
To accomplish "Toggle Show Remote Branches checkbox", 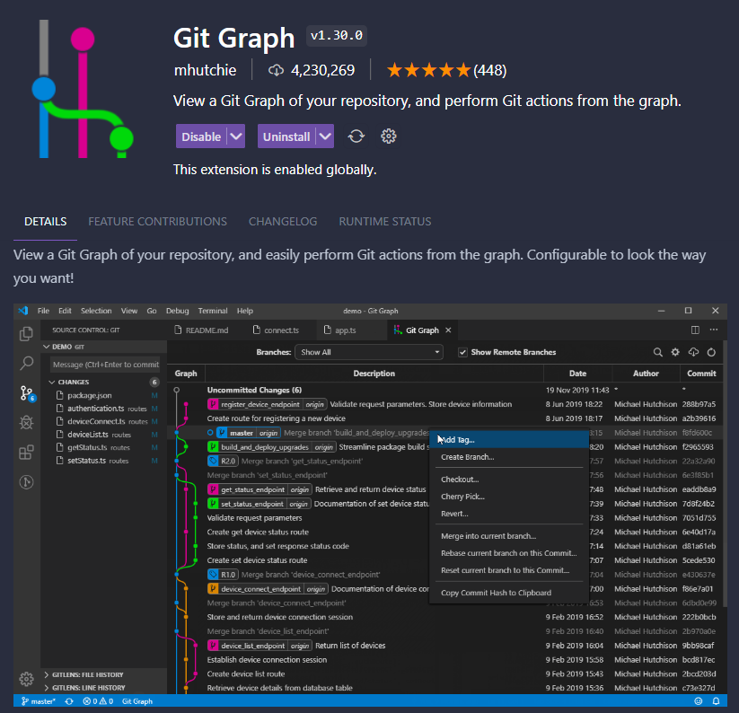I will coord(462,353).
